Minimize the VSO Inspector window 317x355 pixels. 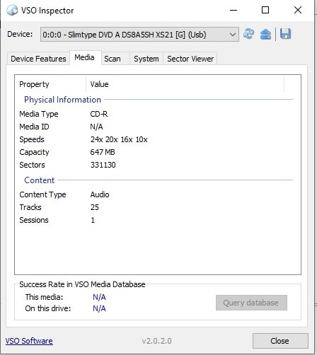(x=234, y=10)
